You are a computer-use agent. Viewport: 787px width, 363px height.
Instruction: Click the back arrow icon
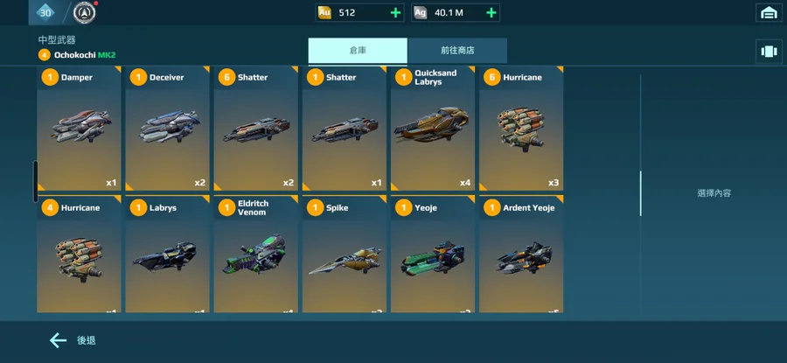pyautogui.click(x=59, y=340)
